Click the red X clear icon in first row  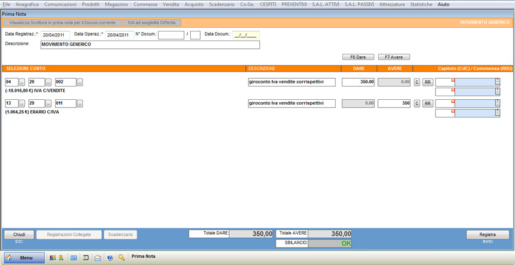(453, 80)
